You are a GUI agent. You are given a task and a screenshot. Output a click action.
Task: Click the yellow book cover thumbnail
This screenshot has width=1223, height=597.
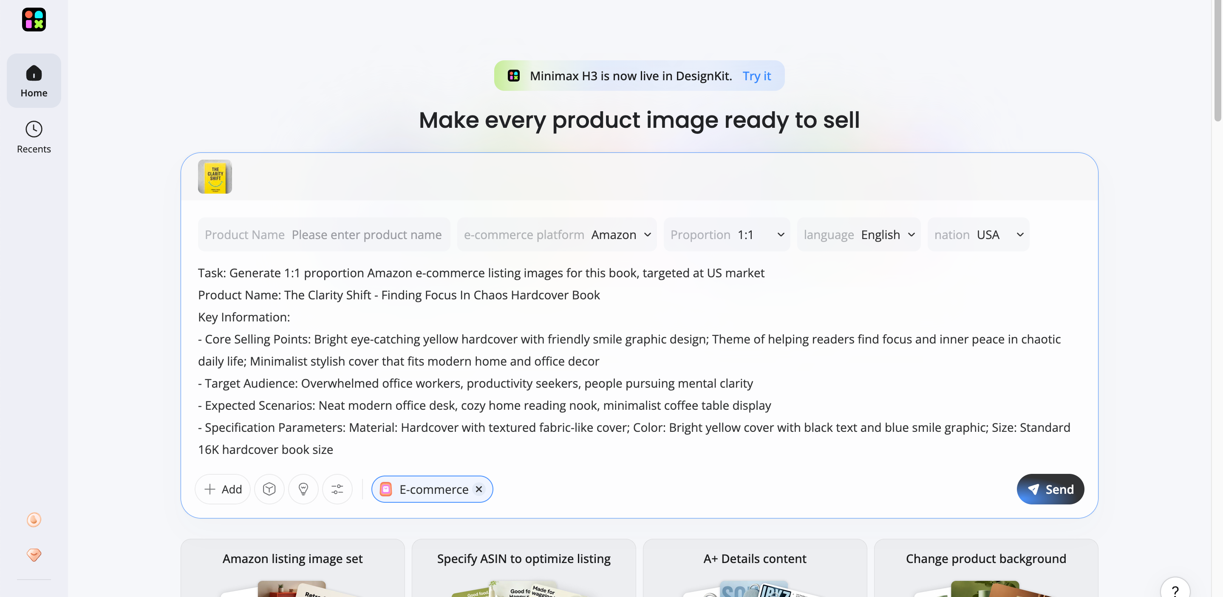point(215,177)
